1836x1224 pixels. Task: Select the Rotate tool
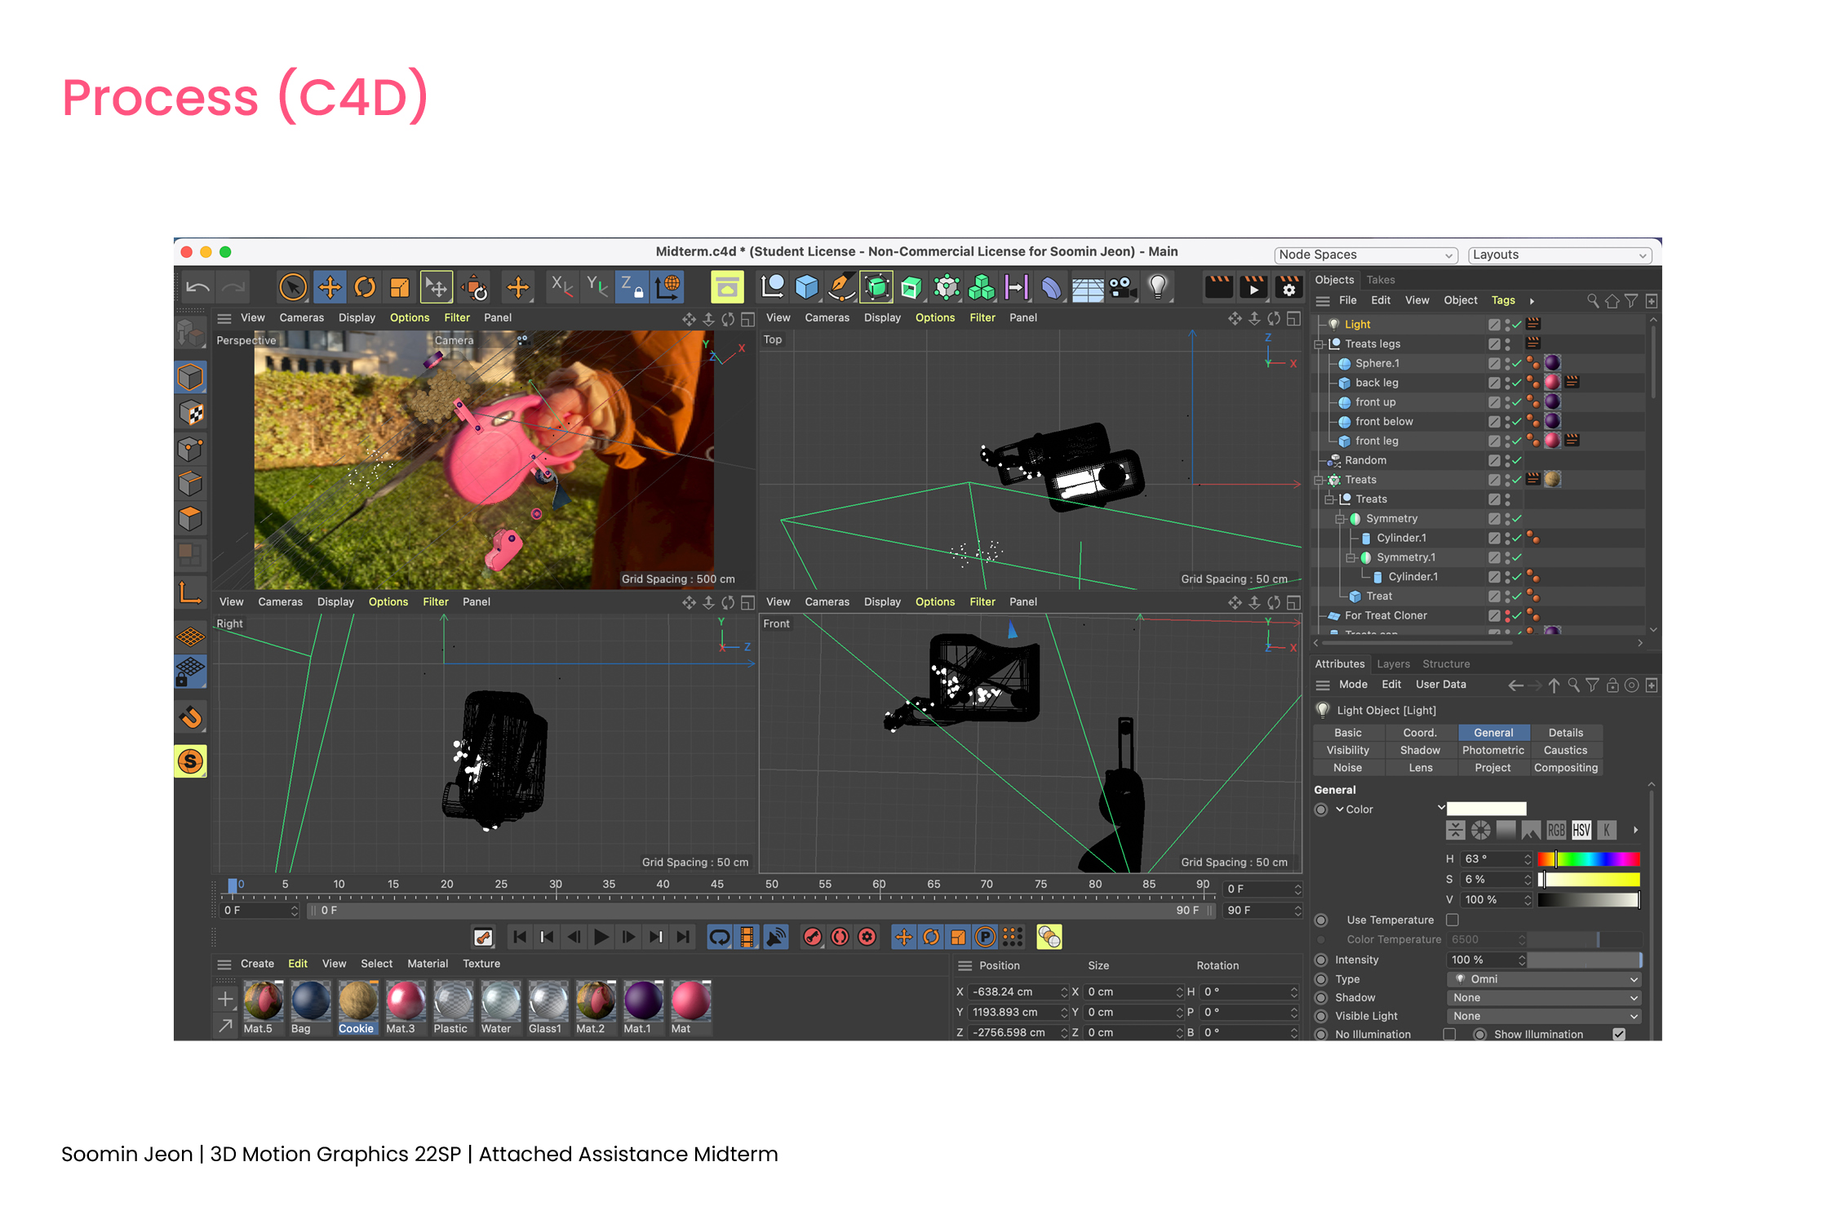[365, 287]
